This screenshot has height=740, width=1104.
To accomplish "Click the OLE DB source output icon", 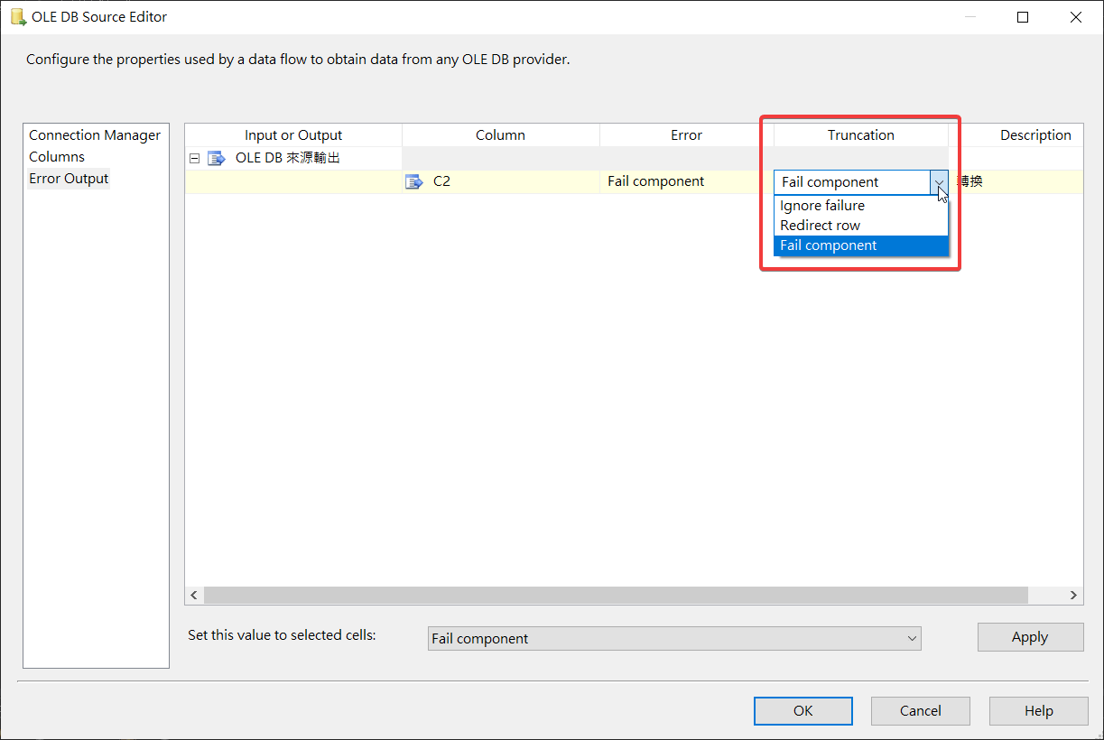I will (x=217, y=159).
